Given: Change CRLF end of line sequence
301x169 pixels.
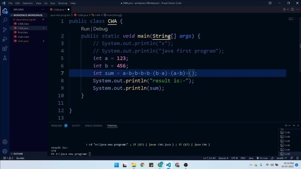Looking at the screenshot, I should [x=243, y=158].
